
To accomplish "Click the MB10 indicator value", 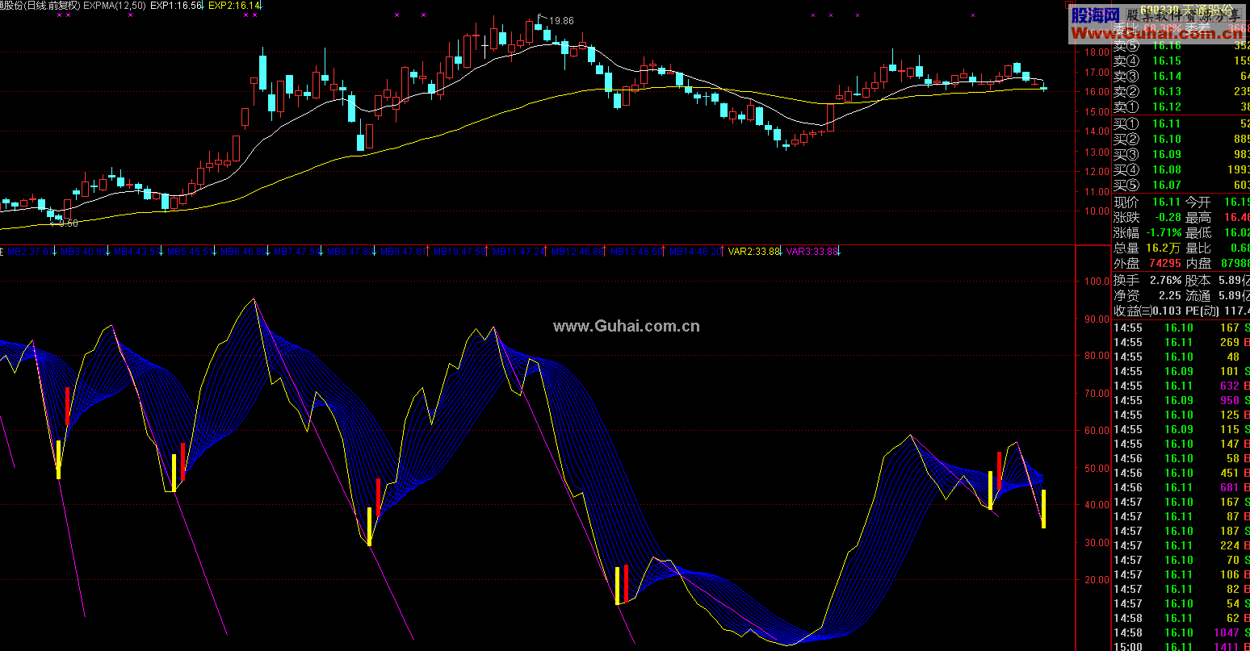I will click(459, 252).
